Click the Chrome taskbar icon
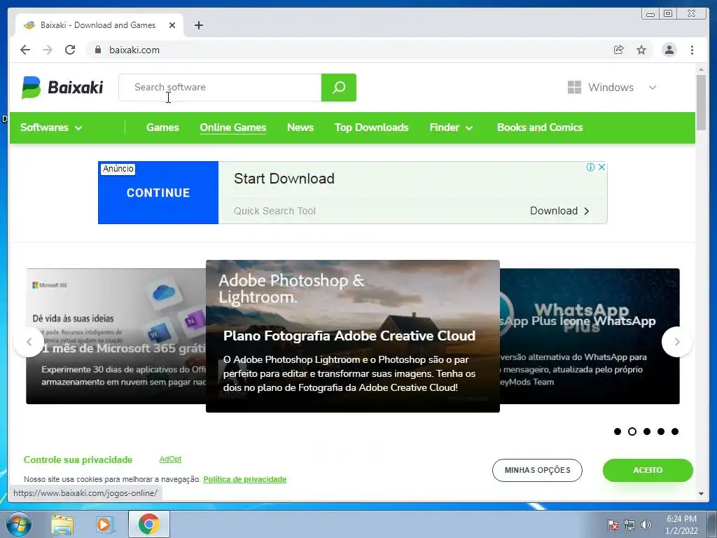The height and width of the screenshot is (538, 717). 149,524
